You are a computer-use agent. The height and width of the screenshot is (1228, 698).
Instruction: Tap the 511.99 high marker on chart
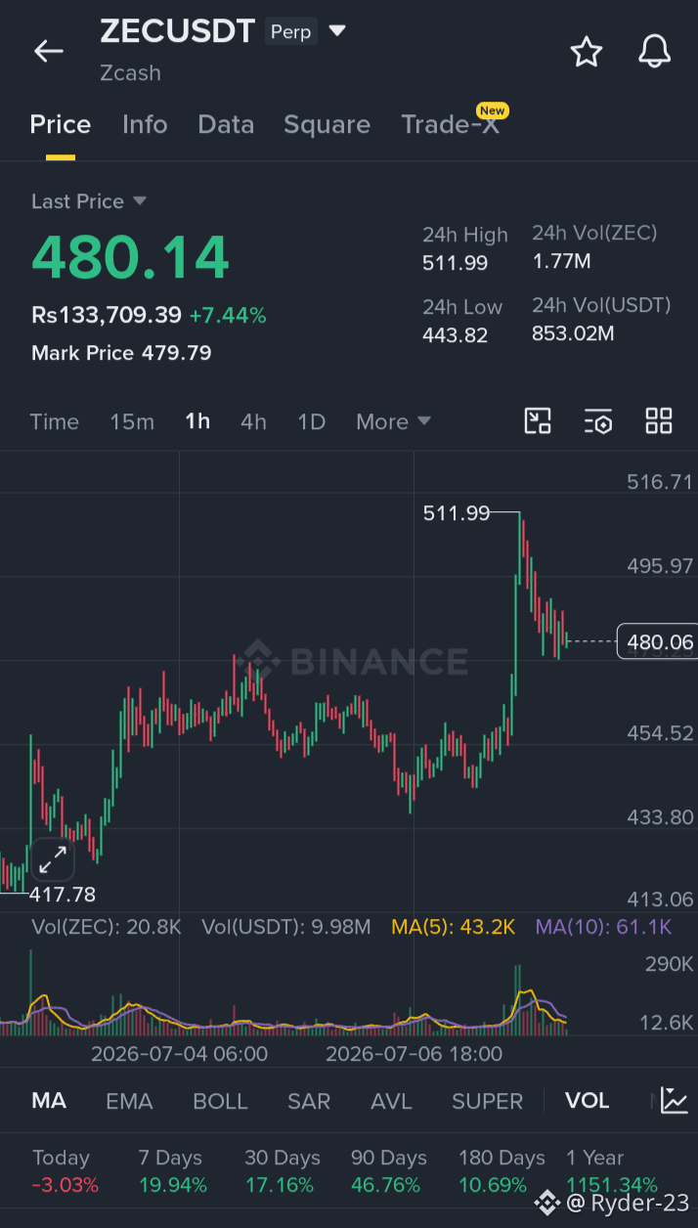point(457,512)
